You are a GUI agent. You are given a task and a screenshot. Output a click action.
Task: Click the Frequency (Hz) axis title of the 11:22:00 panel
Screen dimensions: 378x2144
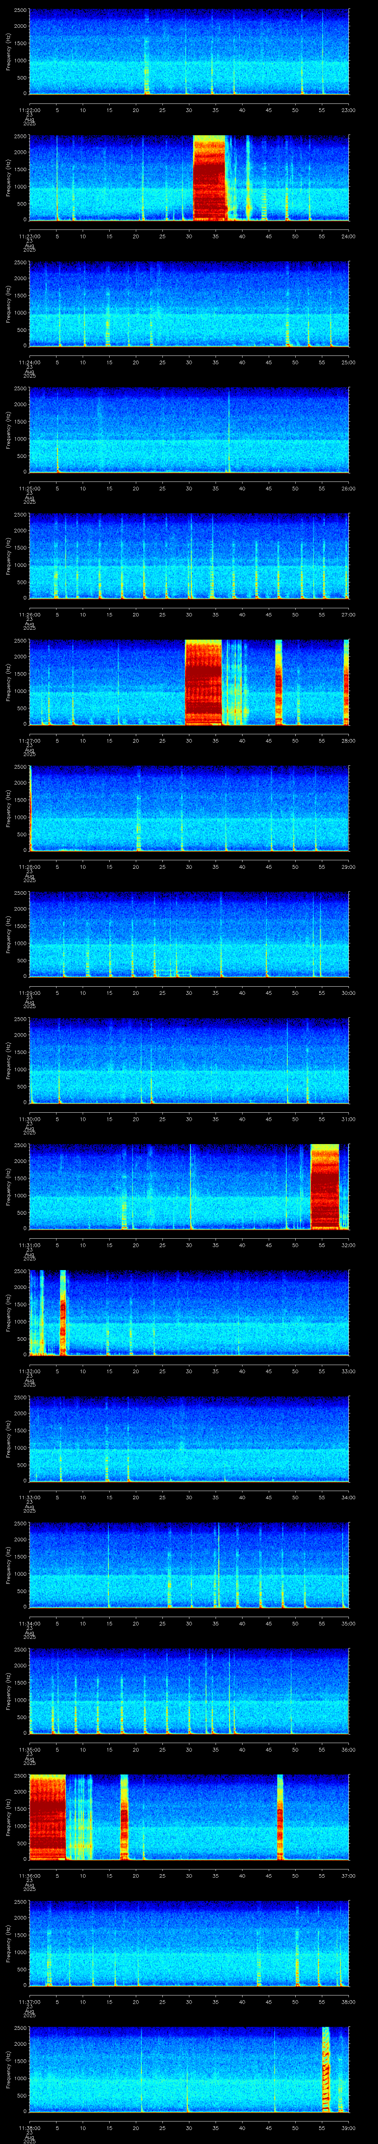8,52
